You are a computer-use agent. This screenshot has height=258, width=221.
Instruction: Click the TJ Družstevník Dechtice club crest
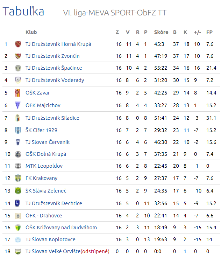17,203
